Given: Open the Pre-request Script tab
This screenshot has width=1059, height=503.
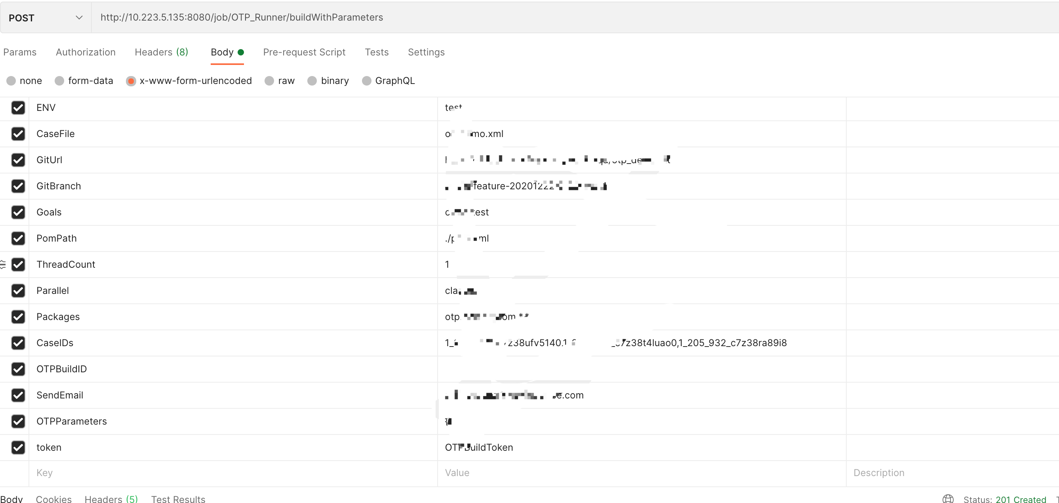Looking at the screenshot, I should click(304, 52).
